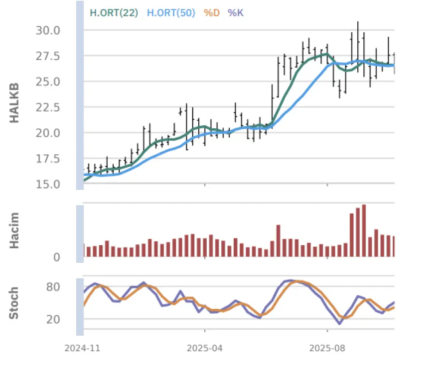Toggle the H.ORT(50) legend entry
This screenshot has width=425, height=365.
click(170, 13)
